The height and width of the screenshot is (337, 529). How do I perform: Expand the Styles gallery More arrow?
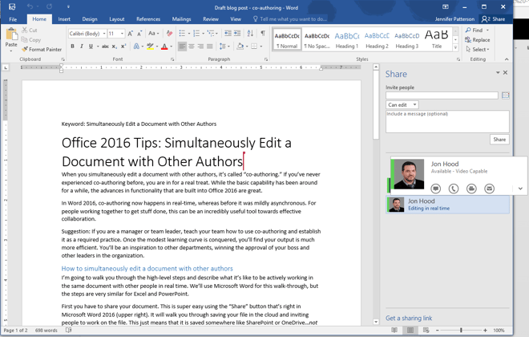(x=455, y=47)
